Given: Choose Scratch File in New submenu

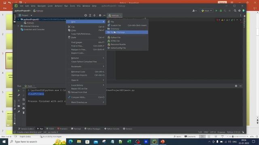Looking at the screenshot, I should click(127, 25).
